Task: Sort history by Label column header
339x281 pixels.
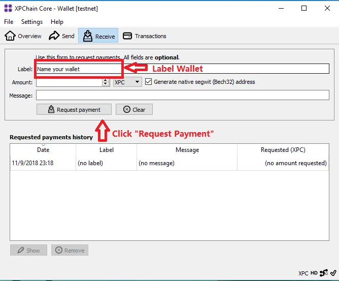Action: click(x=107, y=150)
